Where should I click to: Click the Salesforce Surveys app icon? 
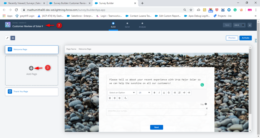(x=8, y=25)
